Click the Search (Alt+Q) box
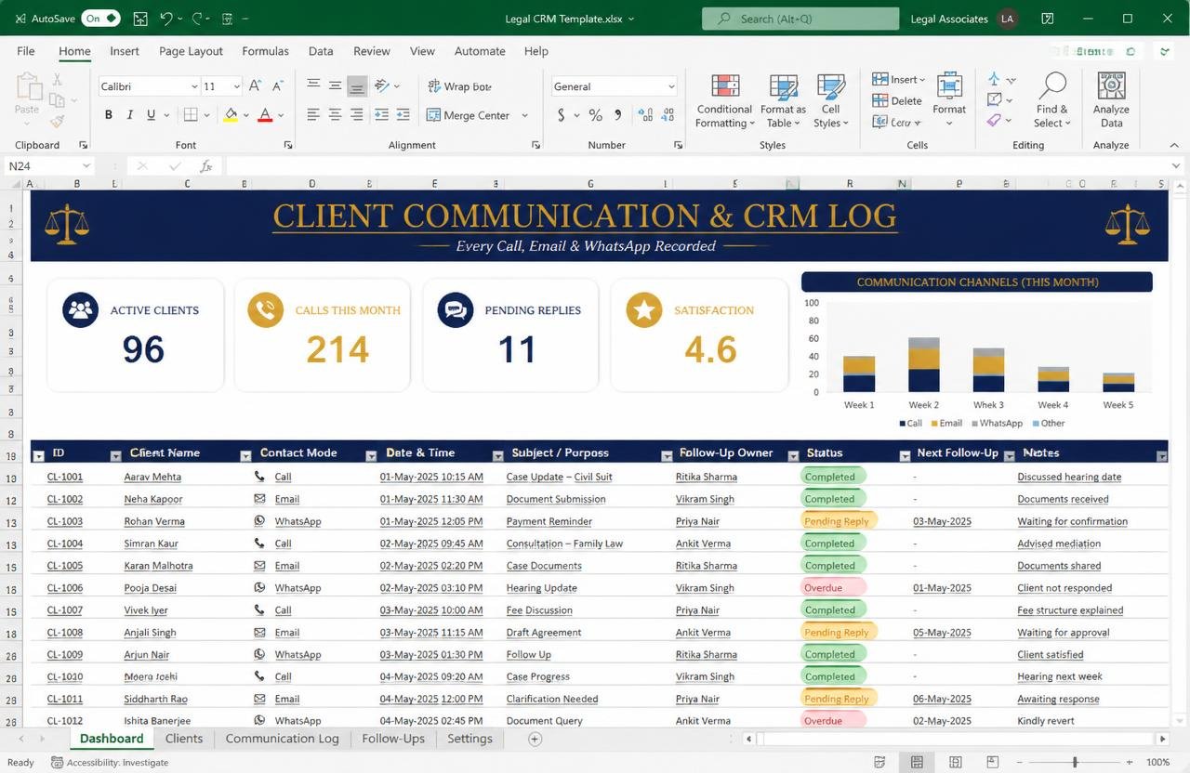 (800, 19)
